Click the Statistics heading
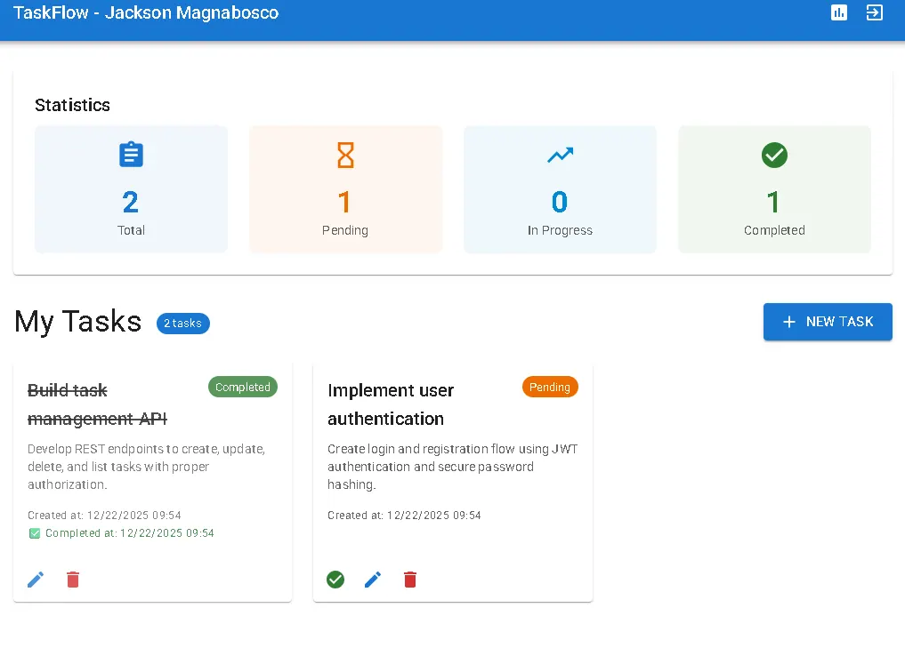 point(72,105)
